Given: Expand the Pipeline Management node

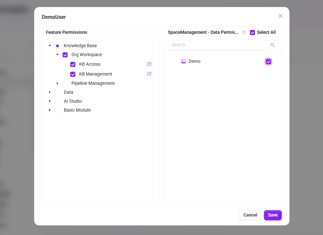Looking at the screenshot, I should (x=57, y=83).
